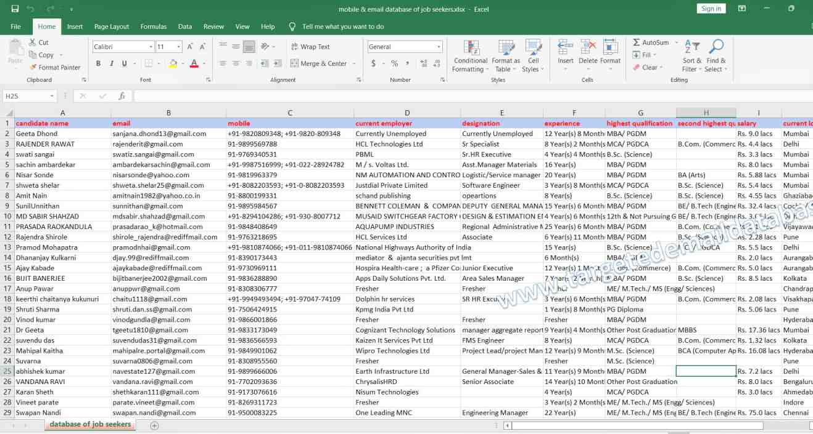Screen dimensions: 813x434
Task: Apply percent style
Action: coord(394,63)
